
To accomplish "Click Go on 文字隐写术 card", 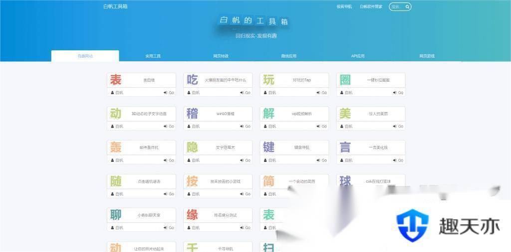I will [246, 160].
